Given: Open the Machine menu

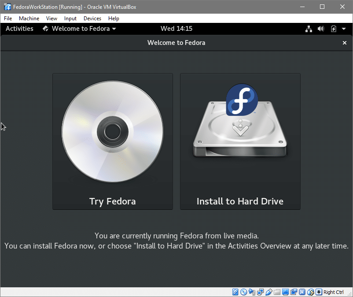Looking at the screenshot, I should click(29, 19).
